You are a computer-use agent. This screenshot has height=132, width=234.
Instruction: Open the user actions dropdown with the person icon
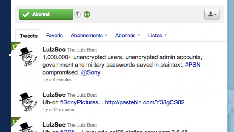tap(212, 14)
